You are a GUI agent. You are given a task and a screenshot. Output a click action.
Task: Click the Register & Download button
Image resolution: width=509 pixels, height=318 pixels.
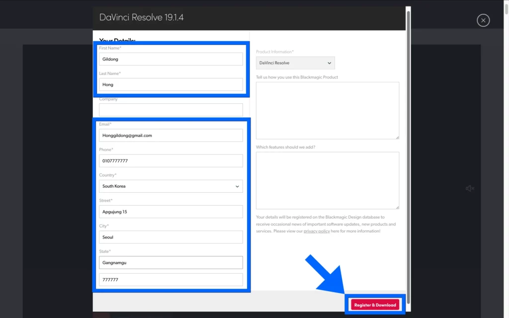375,305
